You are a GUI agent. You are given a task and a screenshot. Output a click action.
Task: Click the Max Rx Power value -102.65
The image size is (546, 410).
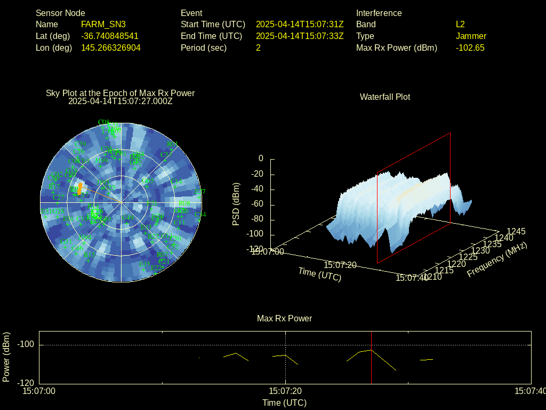pos(470,48)
